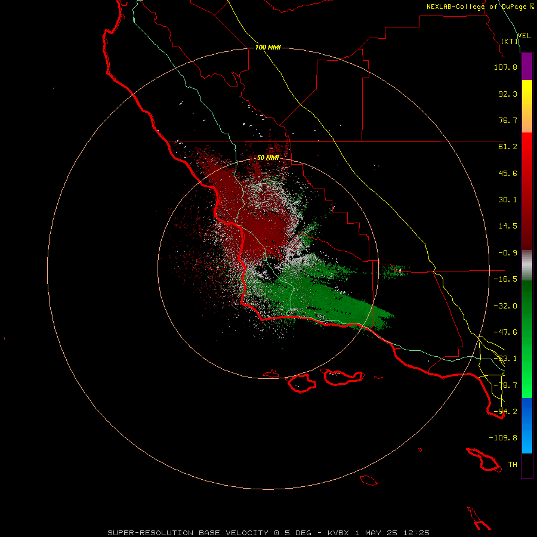Click the 107.8 velocity scale value
Screen dimensions: 537x537
coord(505,67)
